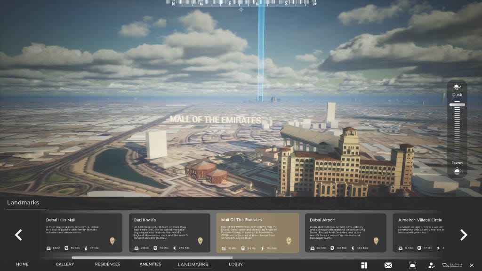Switch to the Gallery tab
Screen dimensions: 482x271
[65, 264]
